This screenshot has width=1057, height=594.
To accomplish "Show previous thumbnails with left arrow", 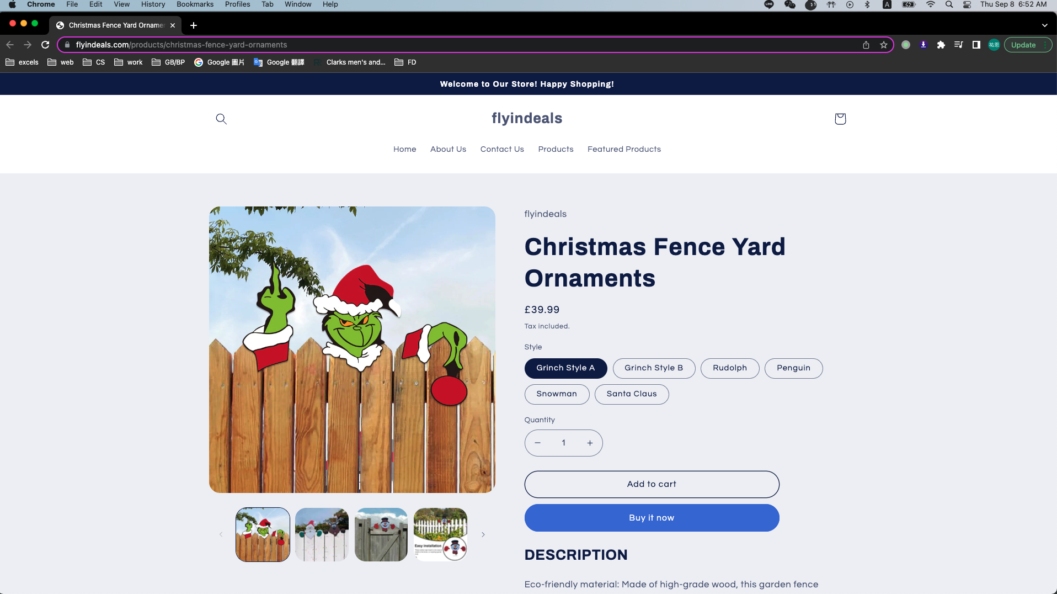I will (221, 534).
